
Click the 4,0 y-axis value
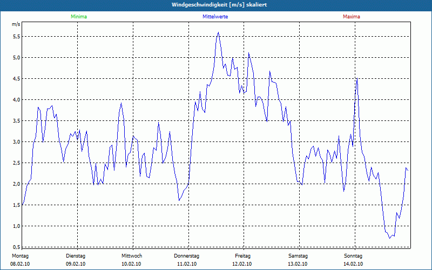point(17,99)
